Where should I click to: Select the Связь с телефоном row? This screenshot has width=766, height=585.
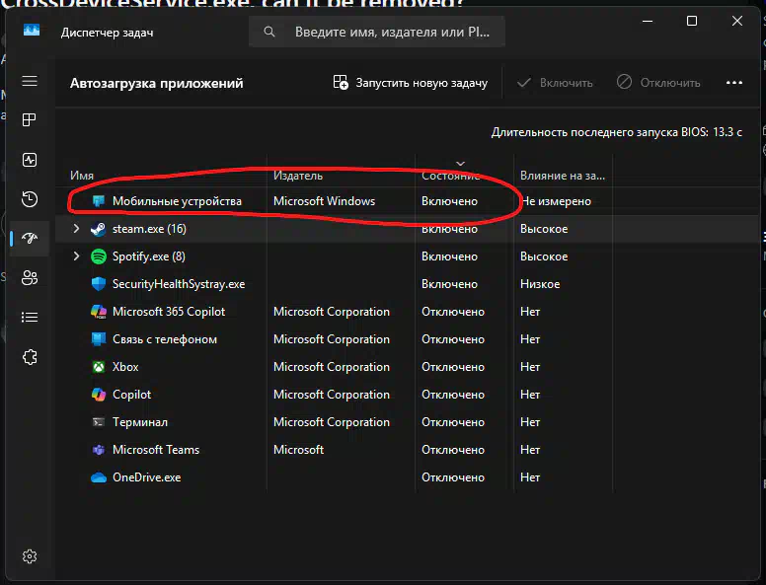tap(407, 339)
